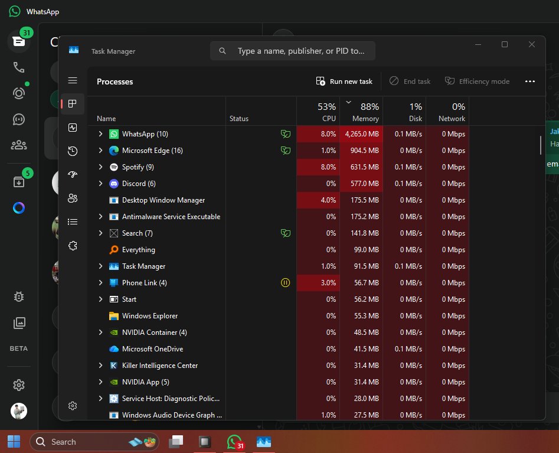The image size is (559, 453).
Task: Switch to Task Manager from the taskbar
Action: tap(263, 442)
